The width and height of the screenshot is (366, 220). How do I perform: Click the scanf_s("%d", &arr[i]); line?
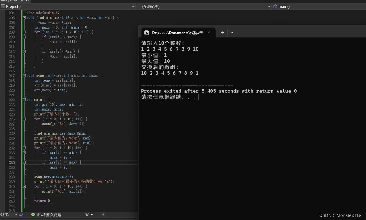click(x=64, y=124)
